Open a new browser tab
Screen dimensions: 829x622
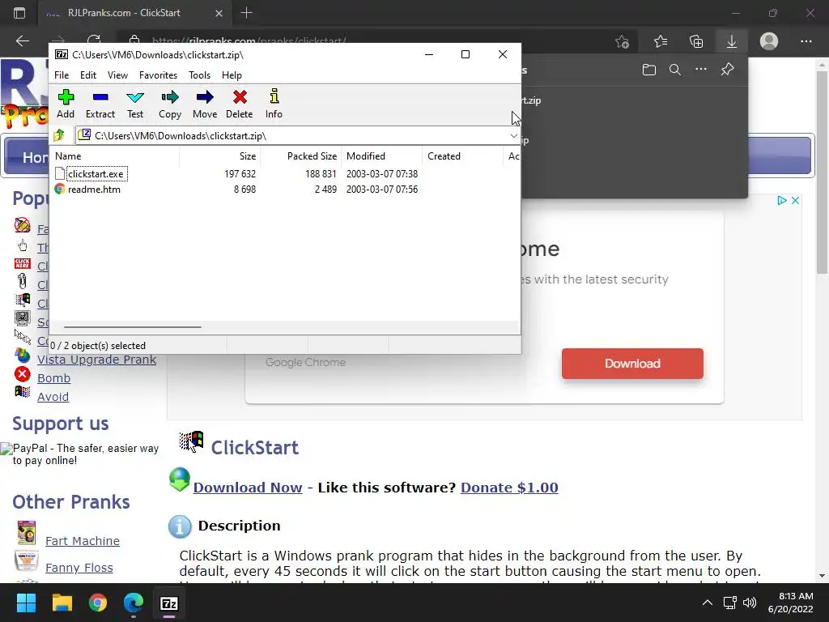[246, 13]
